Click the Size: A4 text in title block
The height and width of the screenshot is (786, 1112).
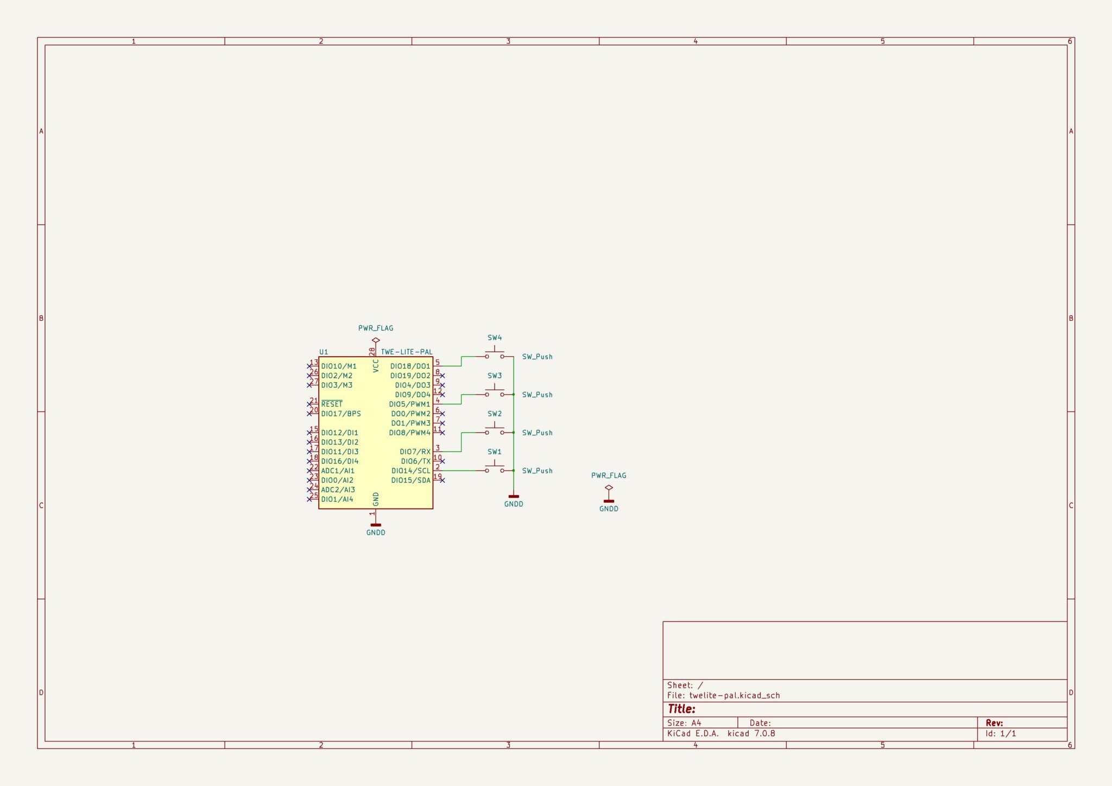(x=685, y=721)
